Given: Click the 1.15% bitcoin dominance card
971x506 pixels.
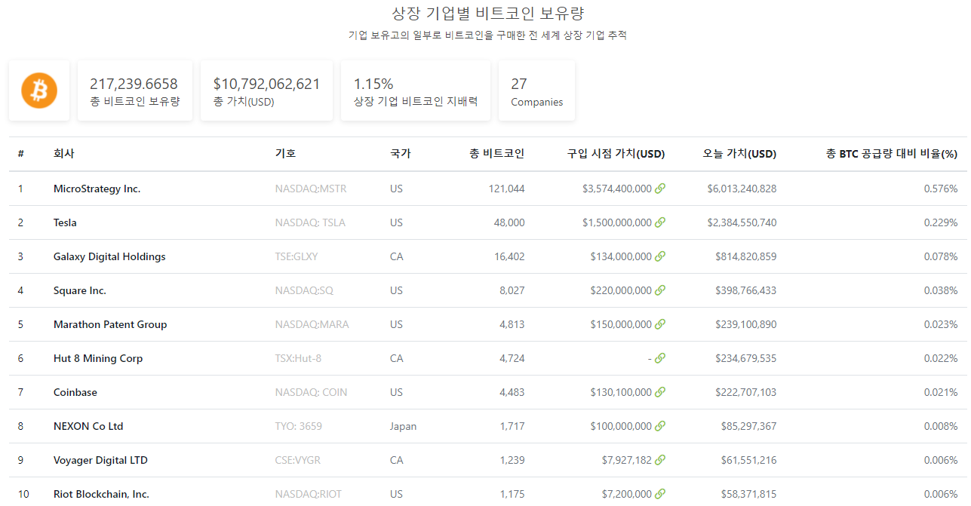Looking at the screenshot, I should 416,90.
